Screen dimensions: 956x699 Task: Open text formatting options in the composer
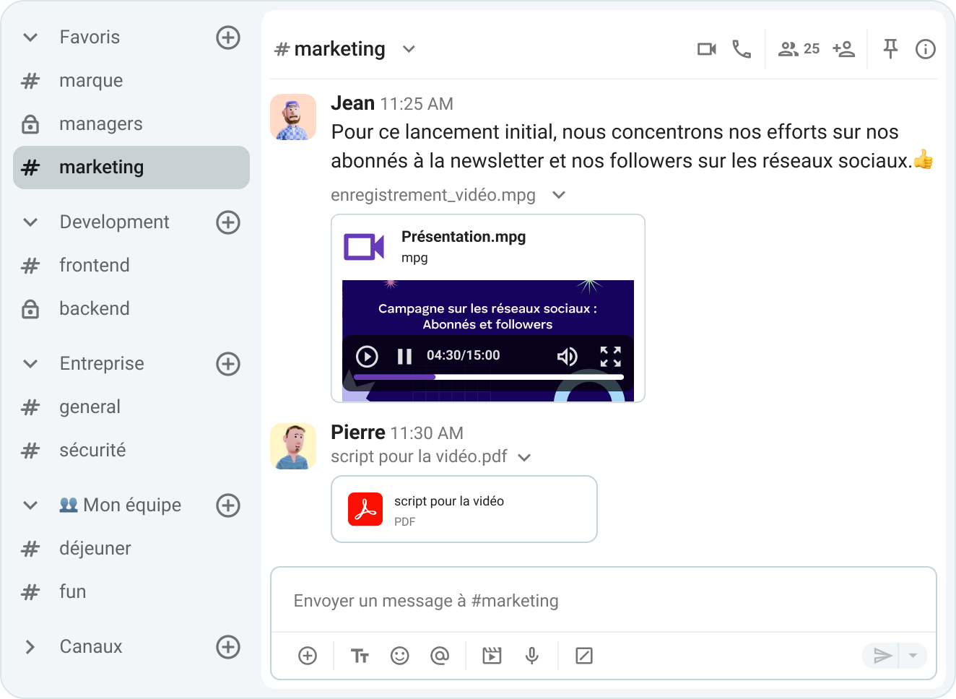click(360, 656)
